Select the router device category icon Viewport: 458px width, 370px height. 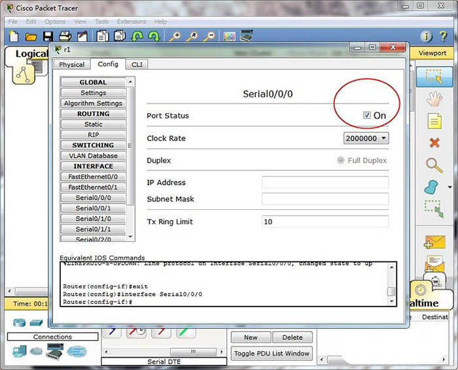tap(19, 323)
